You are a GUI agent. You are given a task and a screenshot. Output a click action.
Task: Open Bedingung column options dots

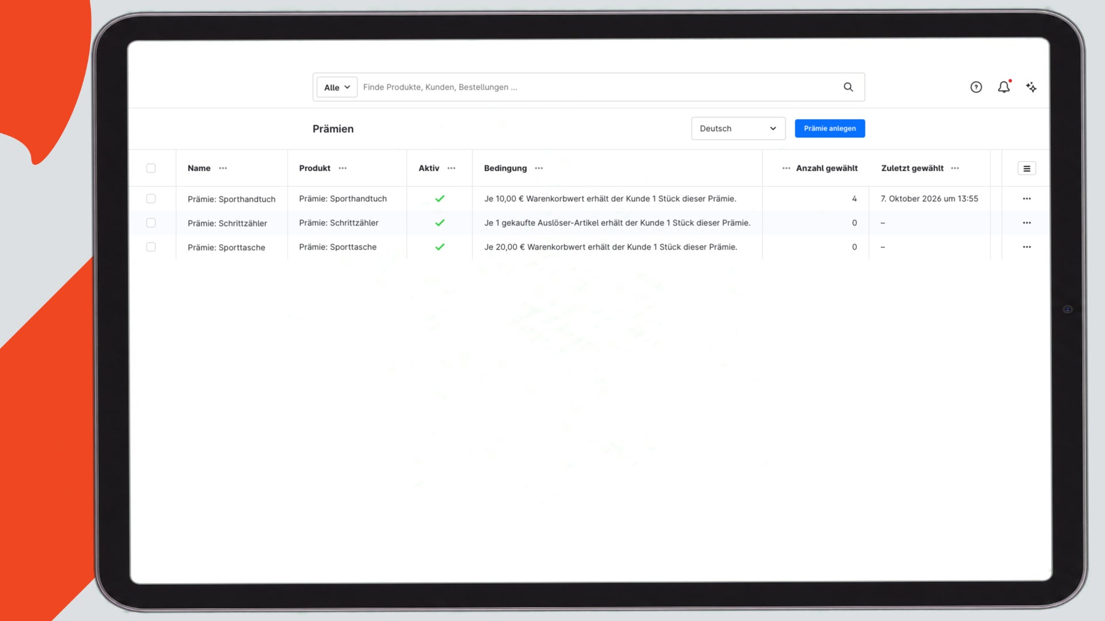(x=539, y=168)
